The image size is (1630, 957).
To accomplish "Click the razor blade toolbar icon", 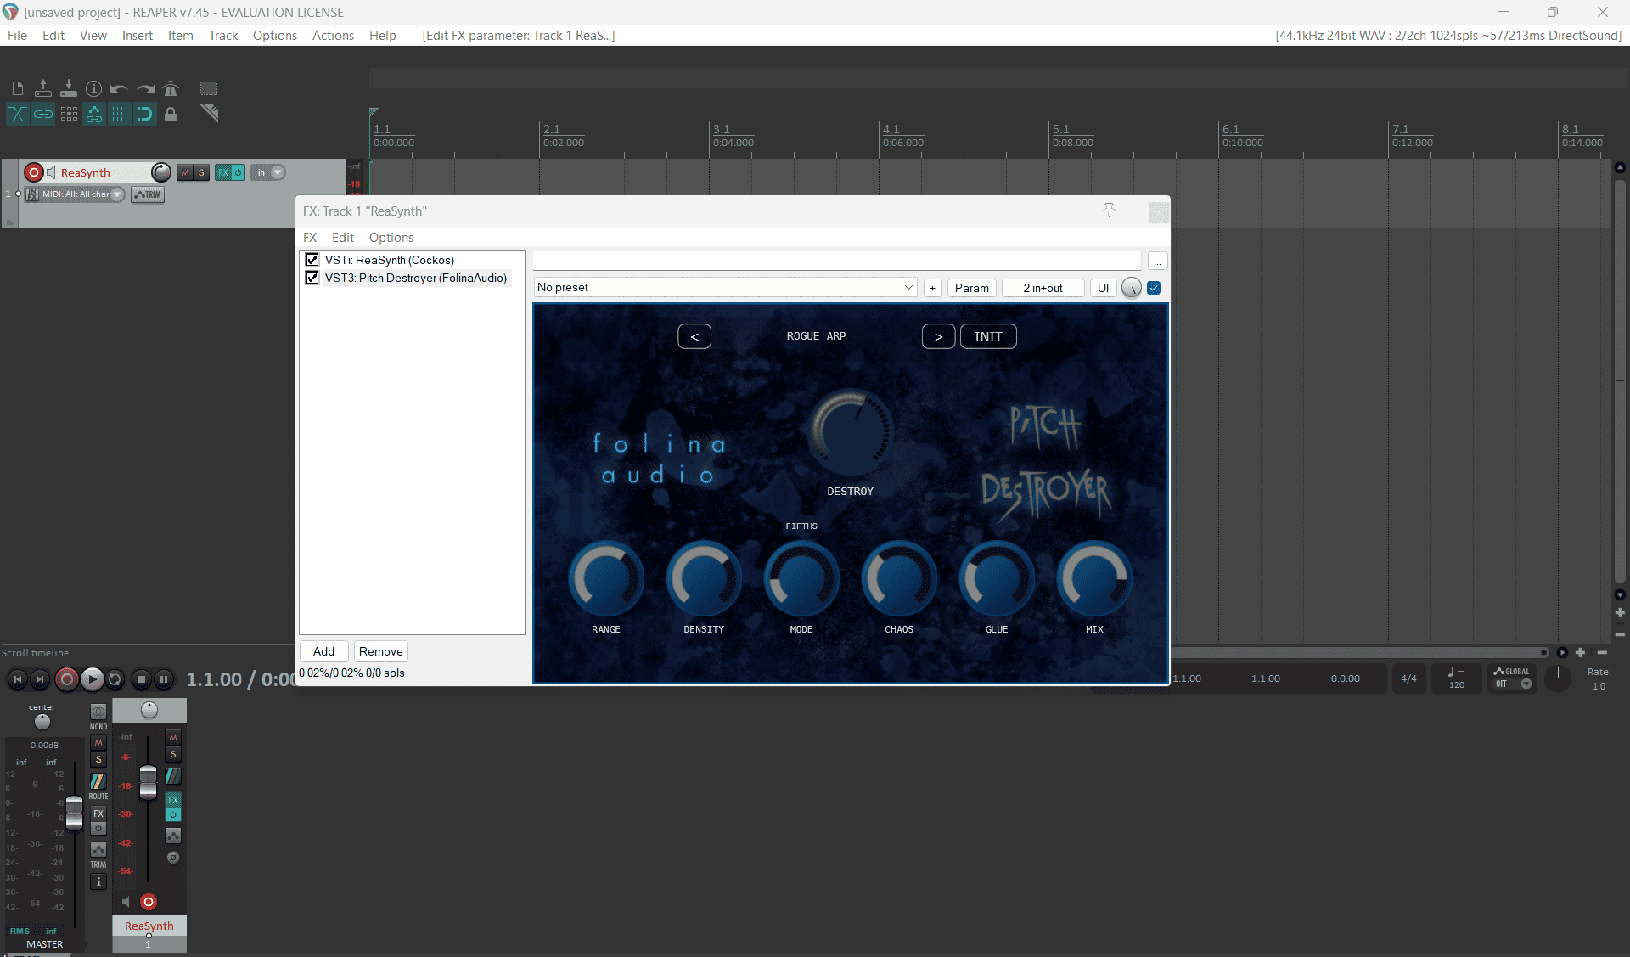I will click(209, 114).
